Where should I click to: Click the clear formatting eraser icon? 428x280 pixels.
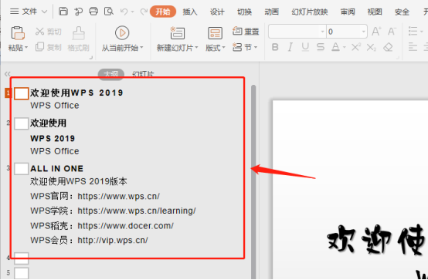388,47
